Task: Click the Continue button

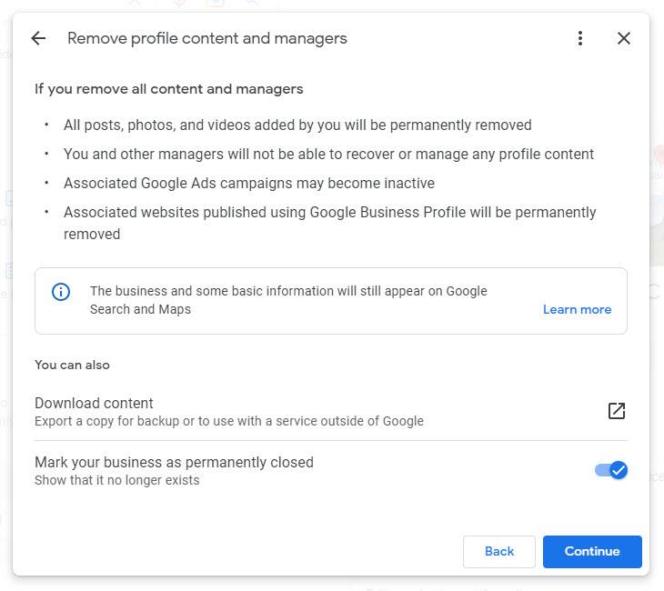Action: click(x=592, y=551)
